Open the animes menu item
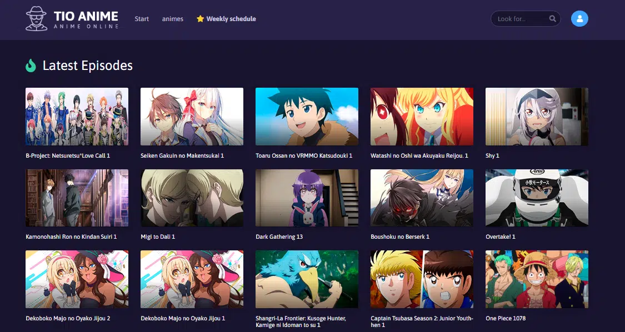 [172, 19]
